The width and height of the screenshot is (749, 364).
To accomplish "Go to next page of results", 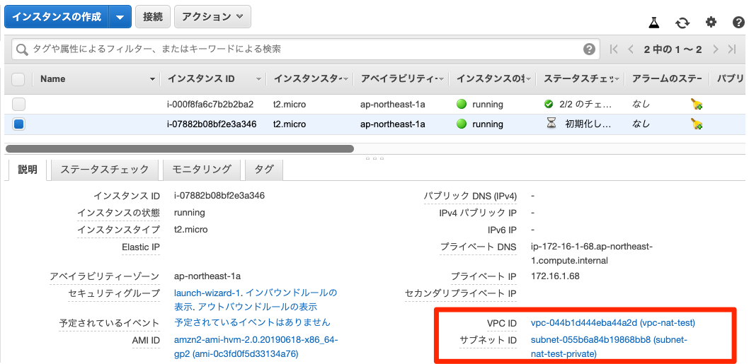I will tap(715, 49).
